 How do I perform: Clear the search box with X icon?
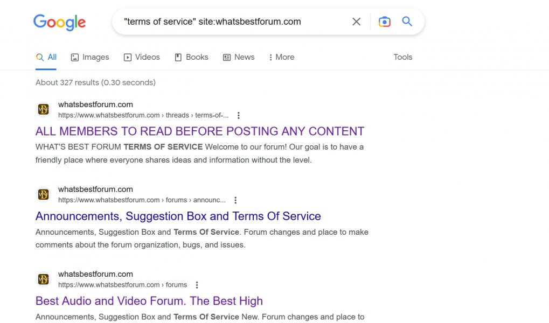(357, 22)
